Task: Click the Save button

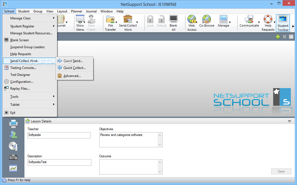Action: coord(281,171)
